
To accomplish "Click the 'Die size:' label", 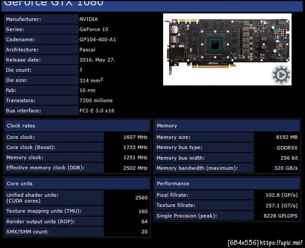I will pos(17,80).
